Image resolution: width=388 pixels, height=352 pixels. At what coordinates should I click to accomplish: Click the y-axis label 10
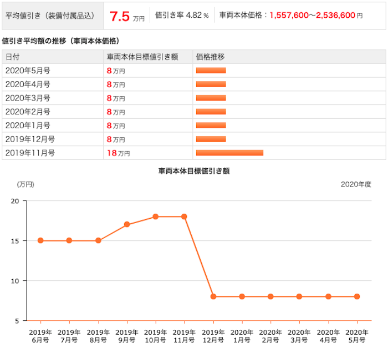click(x=15, y=281)
